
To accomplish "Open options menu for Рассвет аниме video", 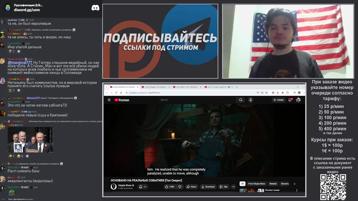I will coord(297,190).
